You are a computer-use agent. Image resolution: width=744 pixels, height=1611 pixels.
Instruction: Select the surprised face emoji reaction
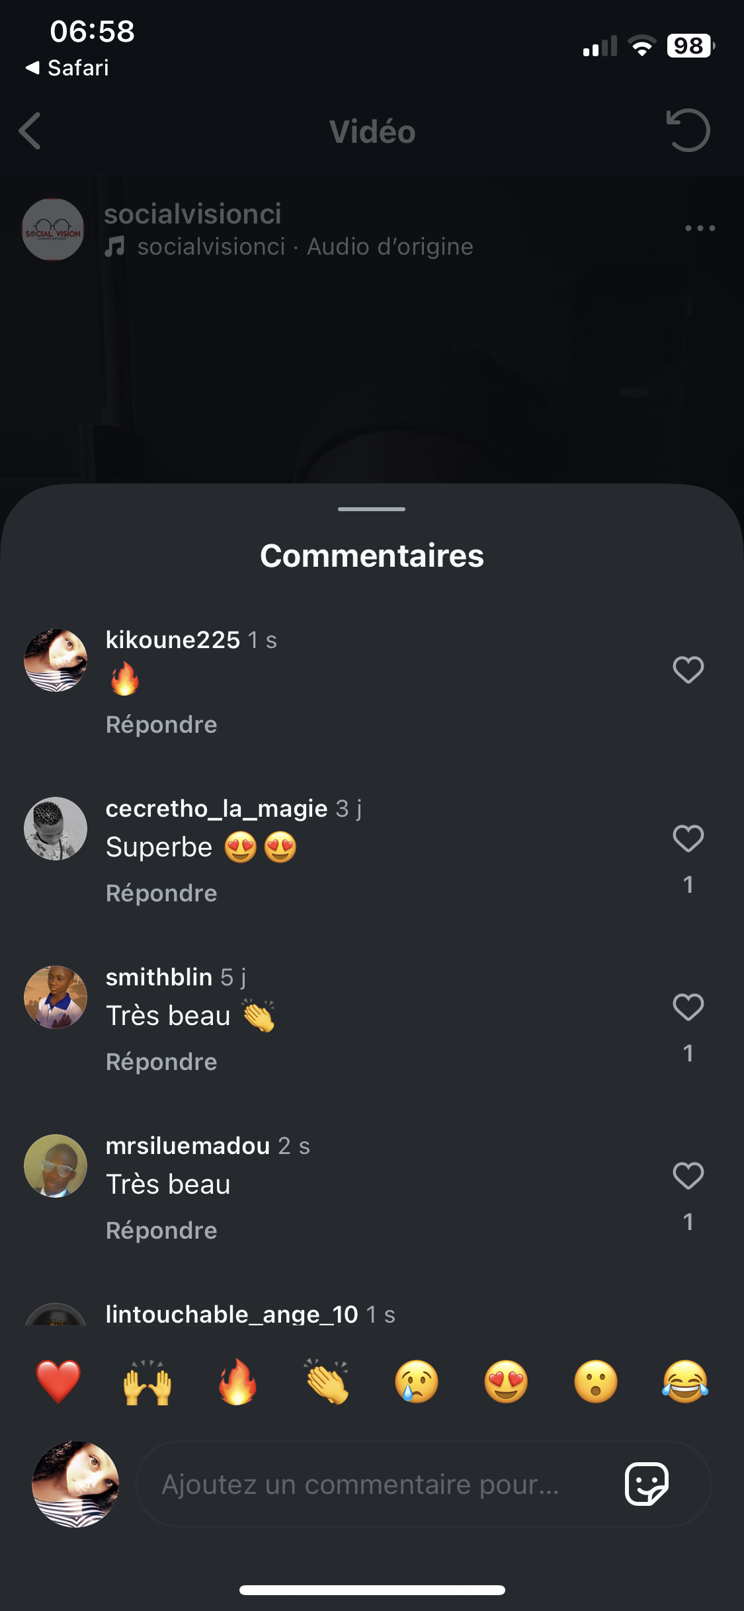tap(596, 1381)
